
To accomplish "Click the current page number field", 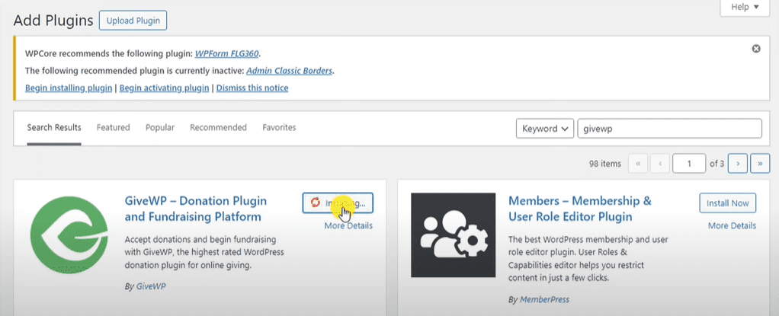I will click(690, 163).
